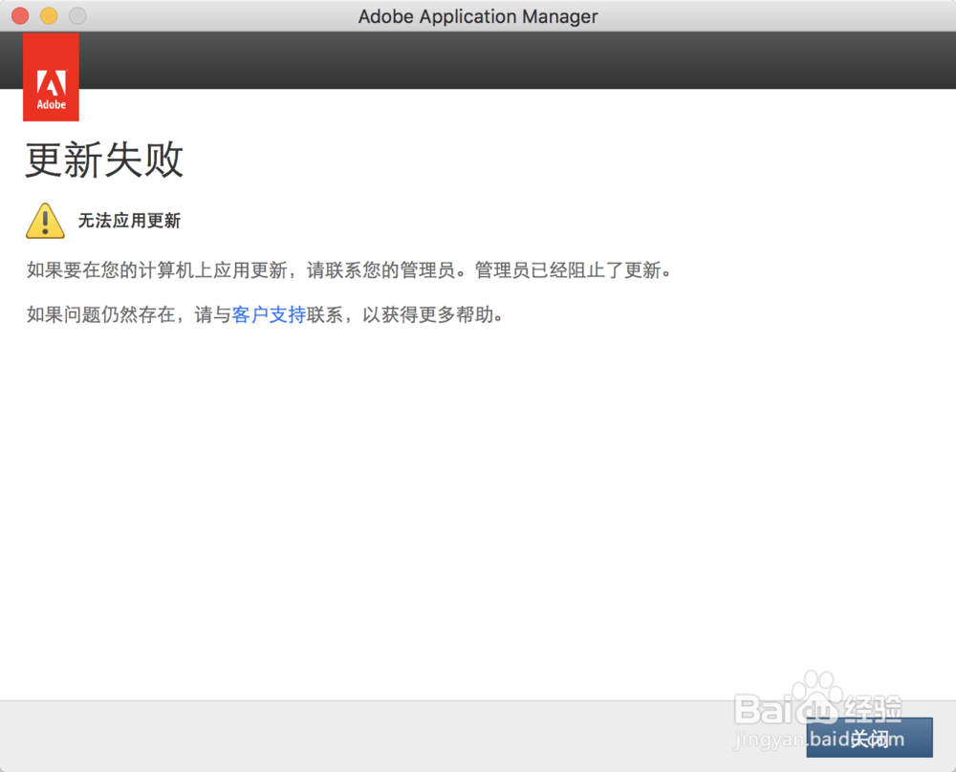Screen dimensions: 956x772
Task: Click the yellow minimize circle in title bar
Action: (x=48, y=15)
